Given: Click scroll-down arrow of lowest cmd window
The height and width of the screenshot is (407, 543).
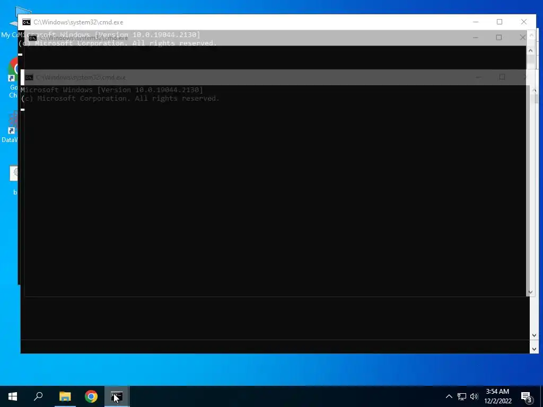Looking at the screenshot, I should click(x=534, y=349).
